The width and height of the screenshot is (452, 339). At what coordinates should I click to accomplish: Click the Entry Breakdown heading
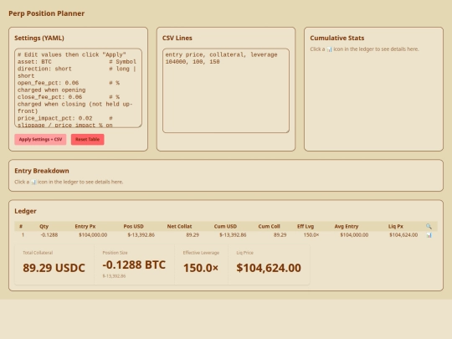(42, 171)
